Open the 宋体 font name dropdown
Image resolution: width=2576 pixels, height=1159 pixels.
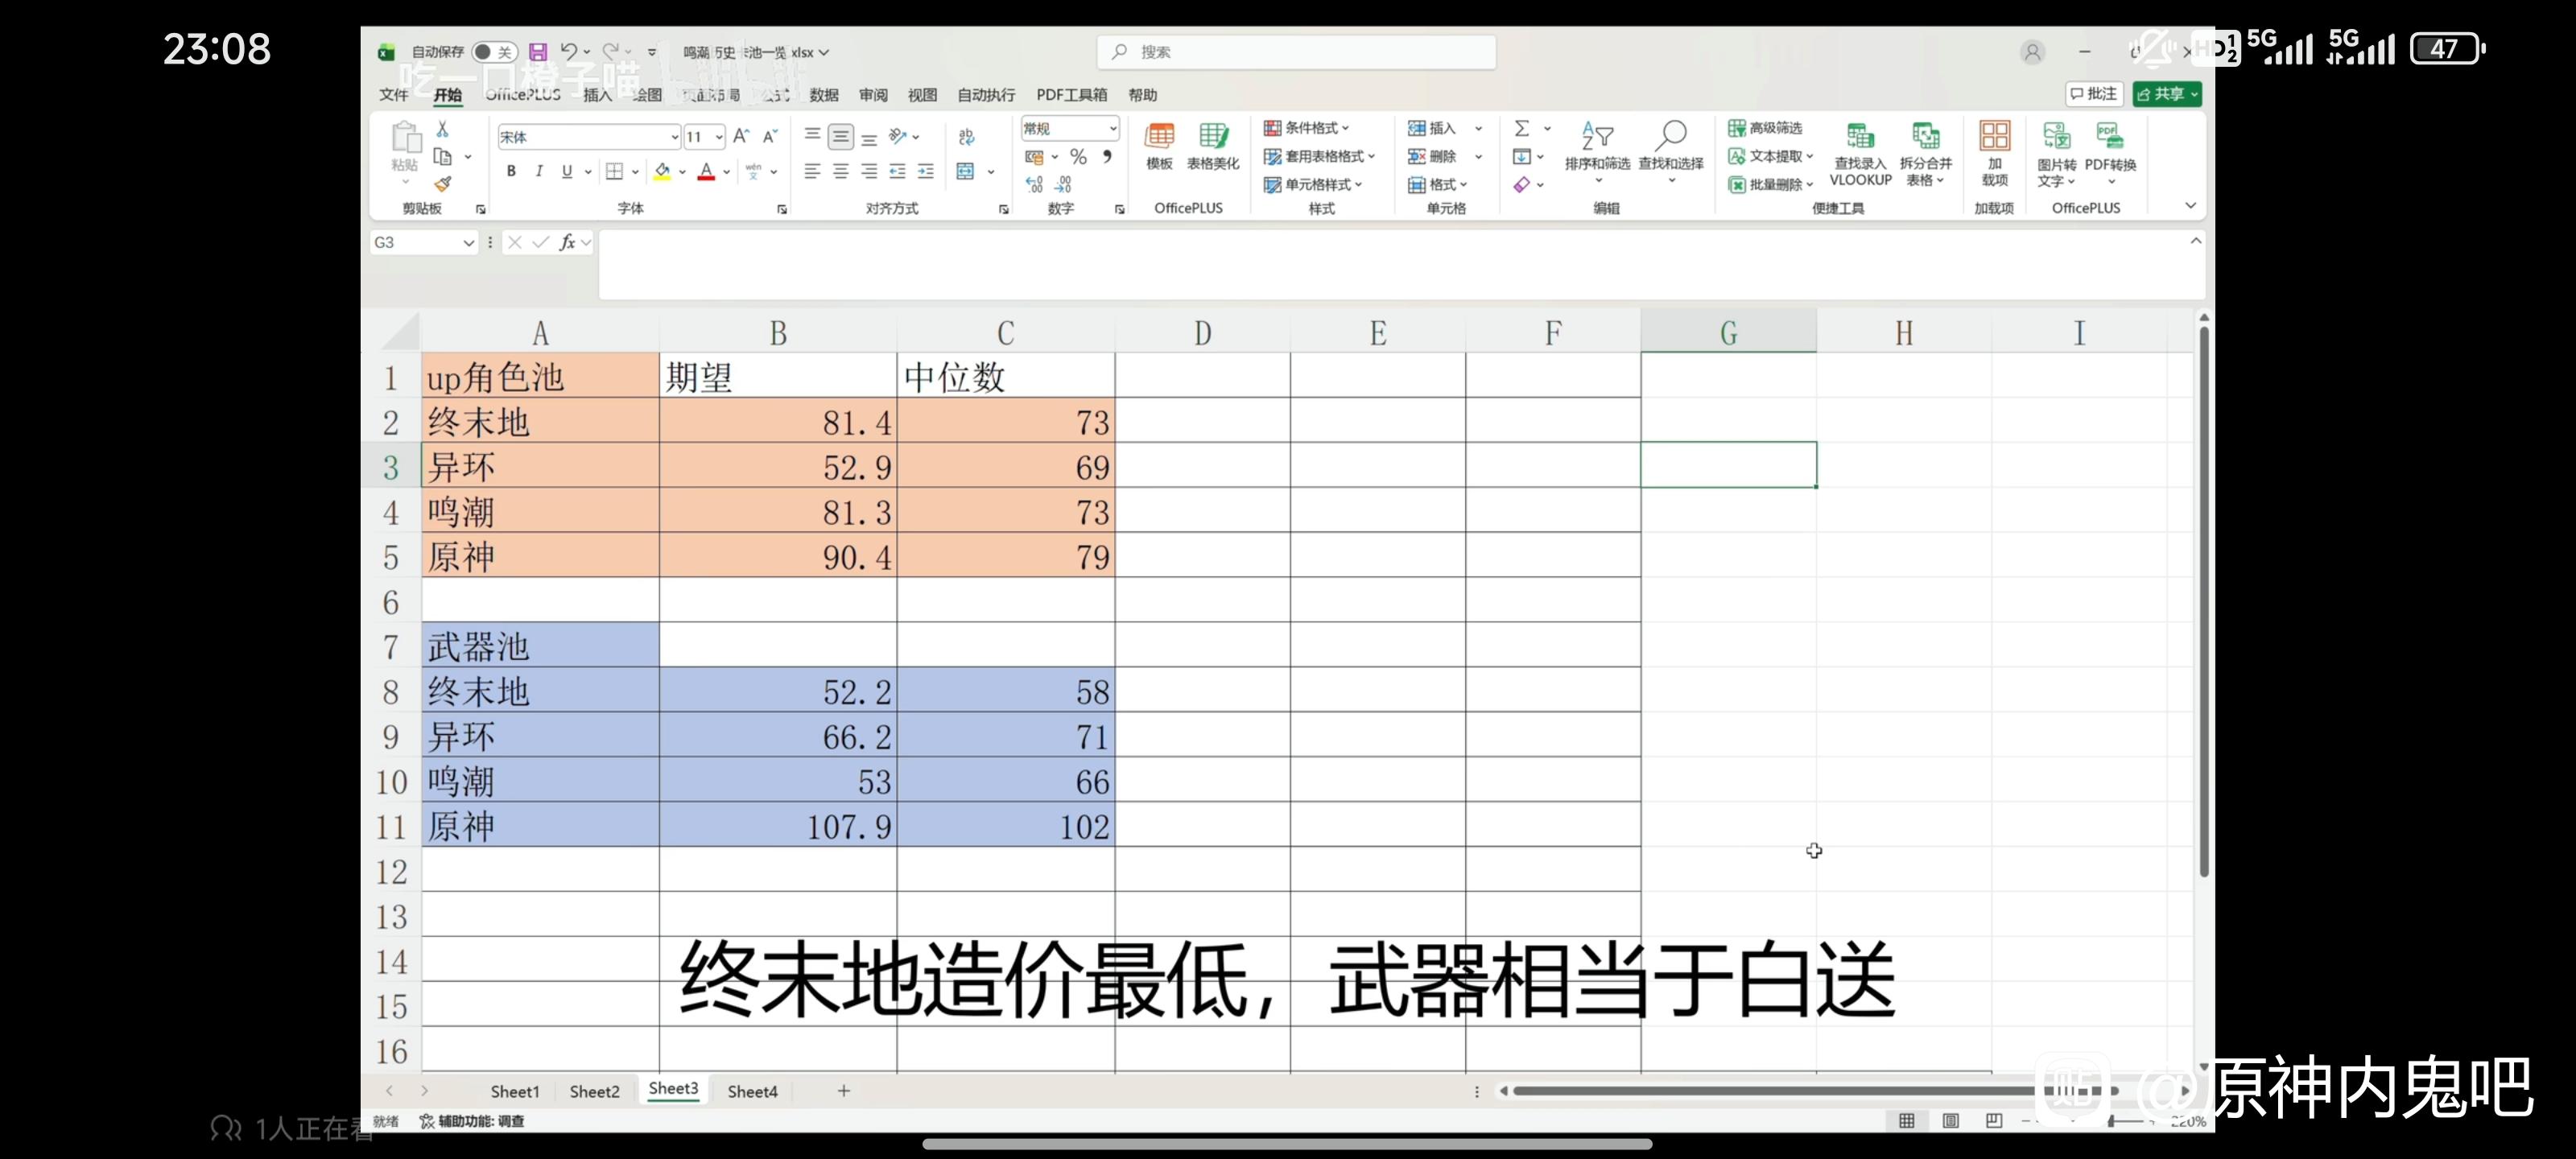pos(675,137)
